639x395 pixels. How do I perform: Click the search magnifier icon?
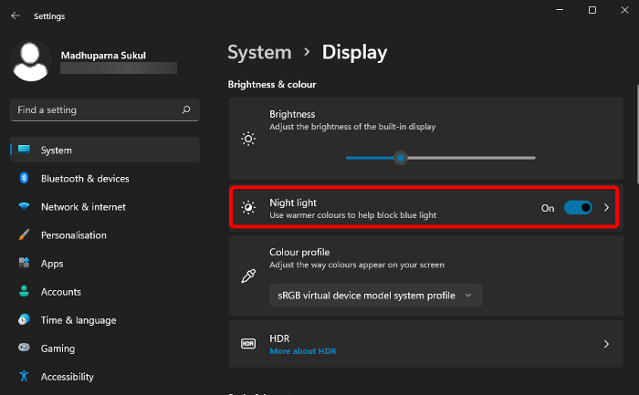(x=186, y=110)
